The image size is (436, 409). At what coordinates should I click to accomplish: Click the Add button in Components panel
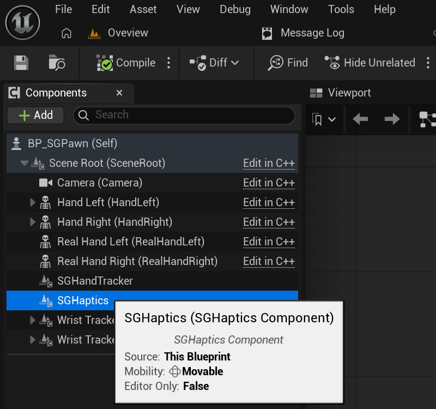click(35, 115)
